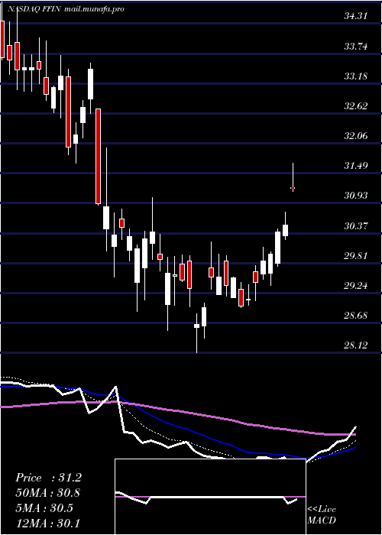Viewport: 382px width, 535px height.
Task: Click the 30.93 price axis label
Action: 356,196
